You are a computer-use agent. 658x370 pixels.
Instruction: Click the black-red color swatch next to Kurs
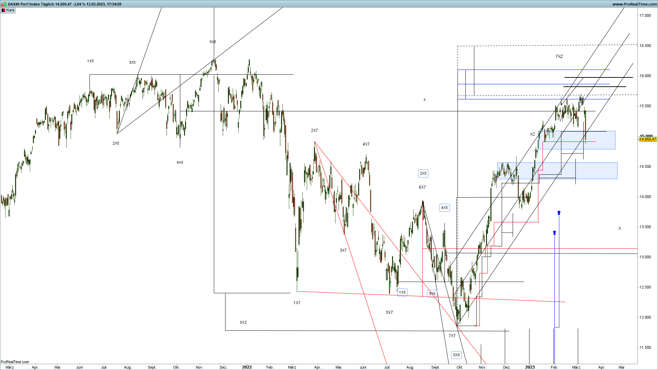coord(3,10)
